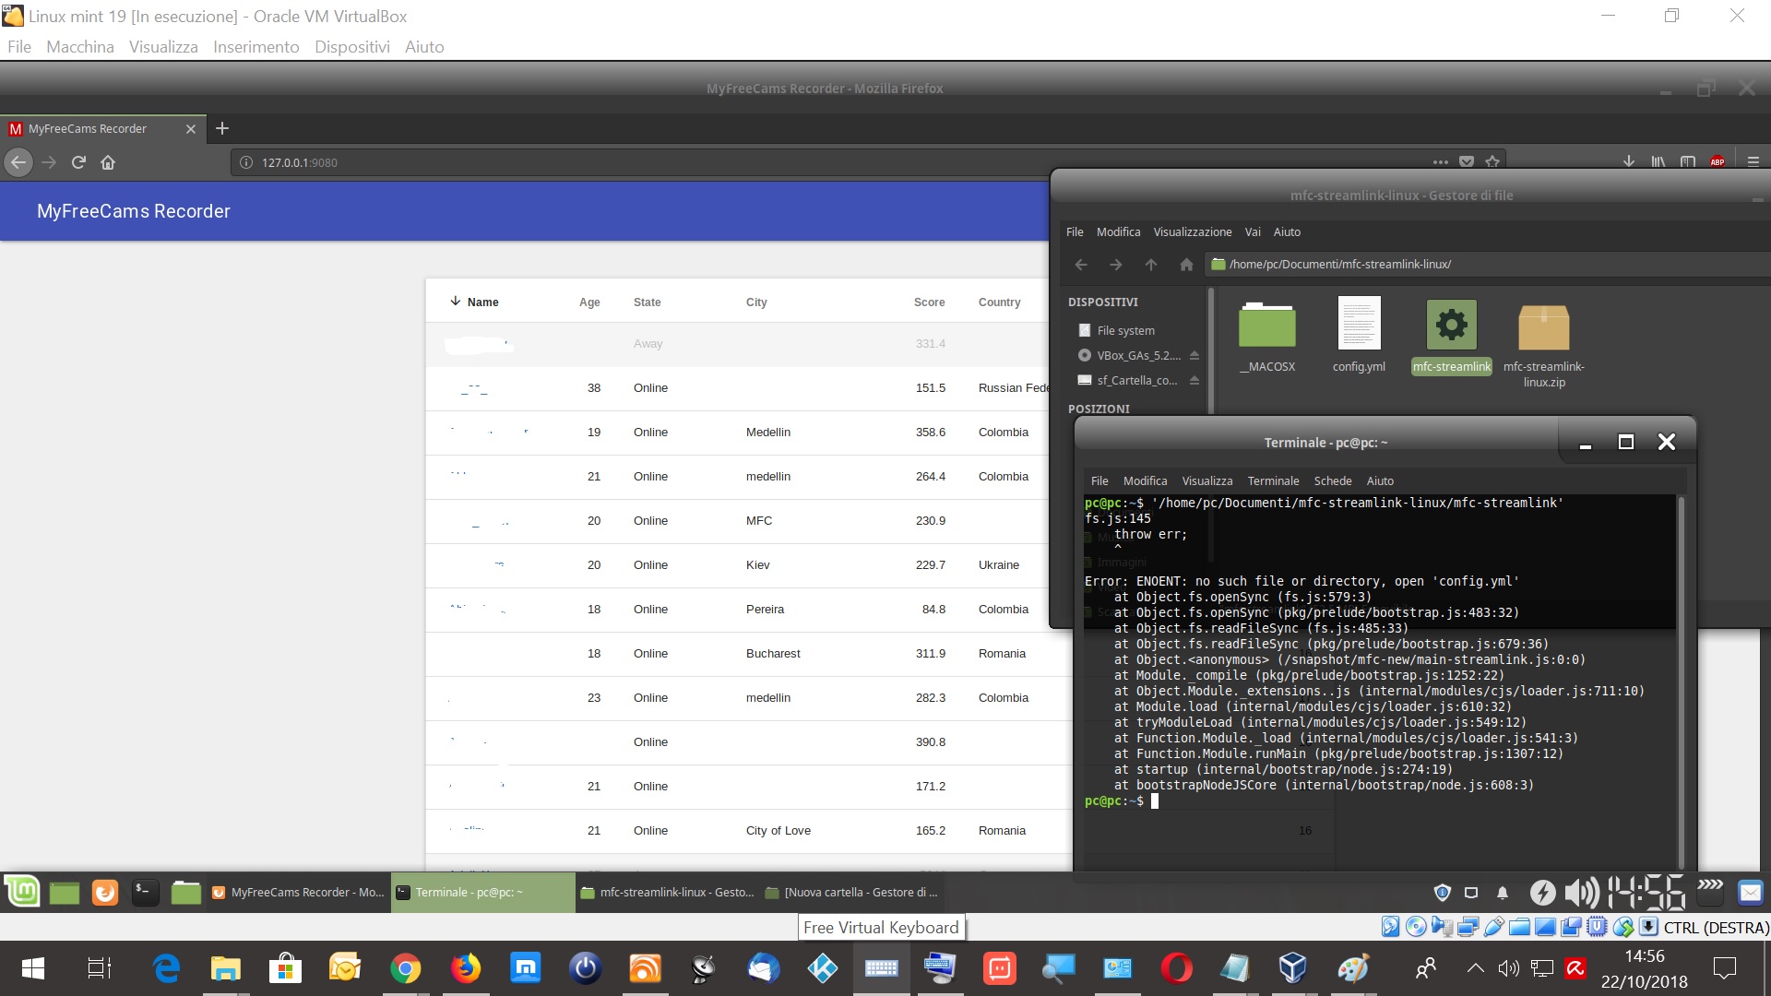Click Firefox back navigation arrow
This screenshot has width=1771, height=996.
point(18,162)
